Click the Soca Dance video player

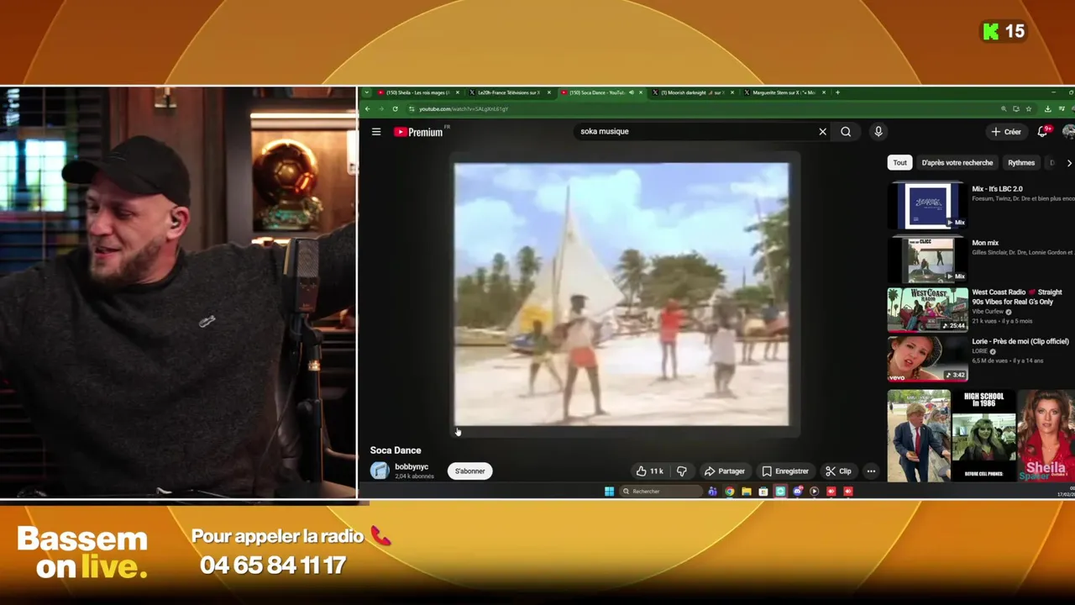coord(621,294)
